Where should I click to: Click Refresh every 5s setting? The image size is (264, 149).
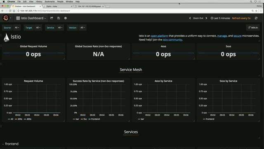[241, 18]
